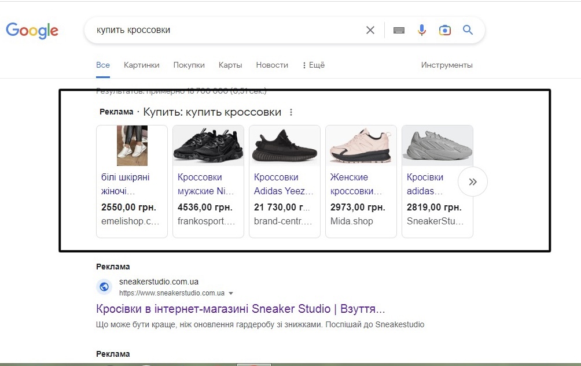Open the pink women's sneakers image
This screenshot has width=581, height=366.
[x=361, y=146]
